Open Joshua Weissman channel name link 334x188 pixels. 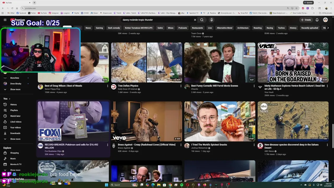[199, 148]
